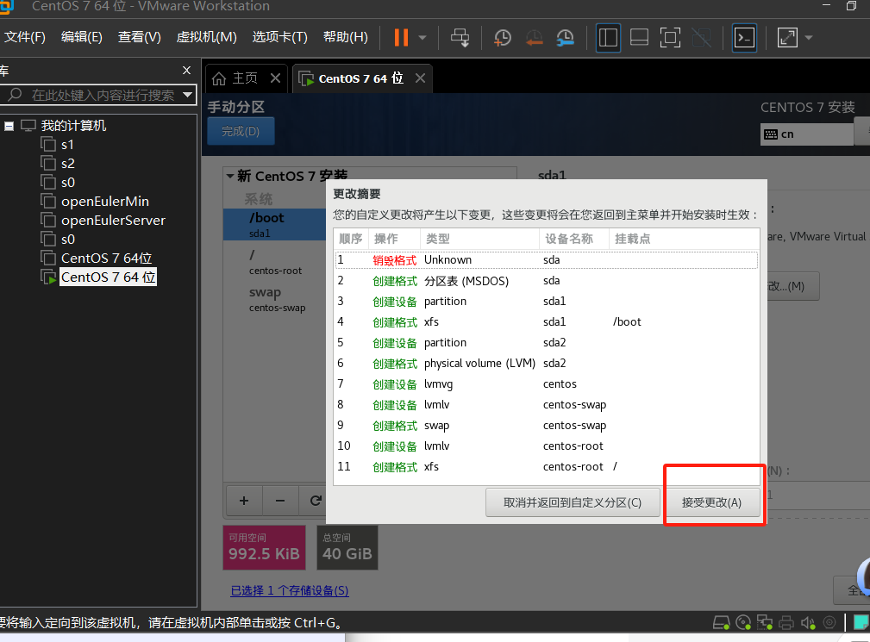The height and width of the screenshot is (642, 870).
Task: Close the CentOS 7 64 位 tab
Action: pos(421,78)
